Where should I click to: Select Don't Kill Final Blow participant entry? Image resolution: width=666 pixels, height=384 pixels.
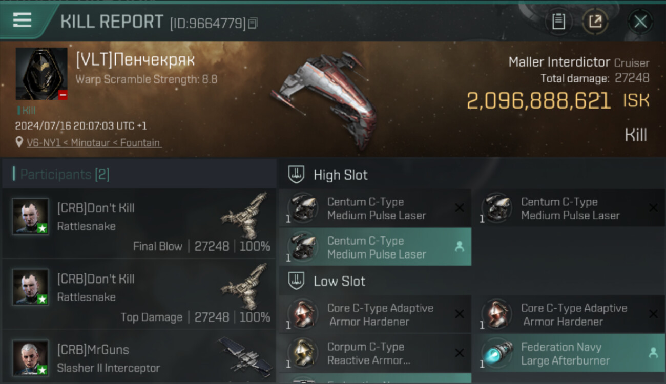[x=139, y=223]
